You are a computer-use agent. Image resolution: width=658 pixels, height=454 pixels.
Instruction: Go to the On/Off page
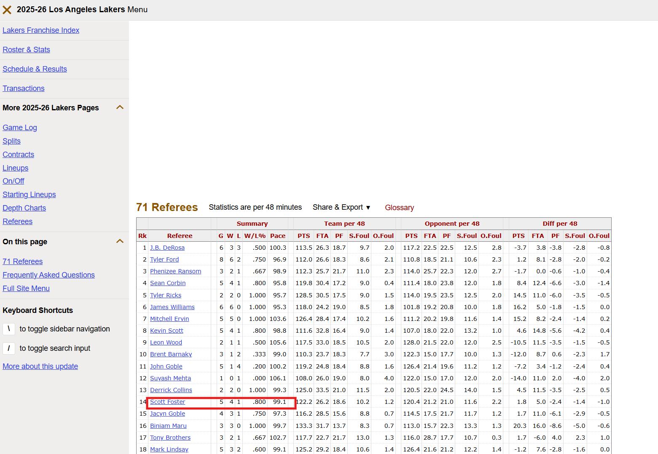(13, 181)
